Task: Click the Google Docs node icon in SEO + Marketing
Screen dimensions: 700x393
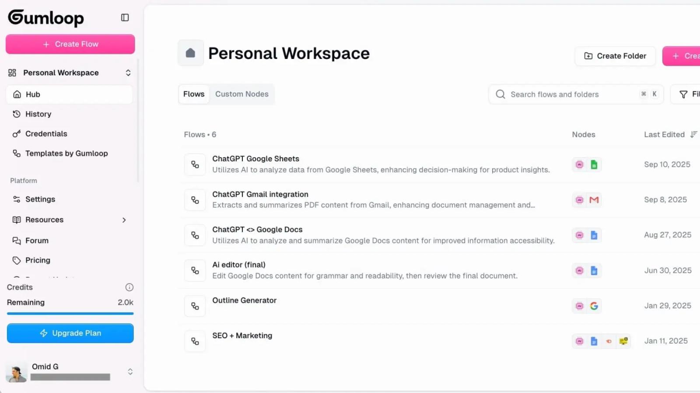Action: pos(594,341)
